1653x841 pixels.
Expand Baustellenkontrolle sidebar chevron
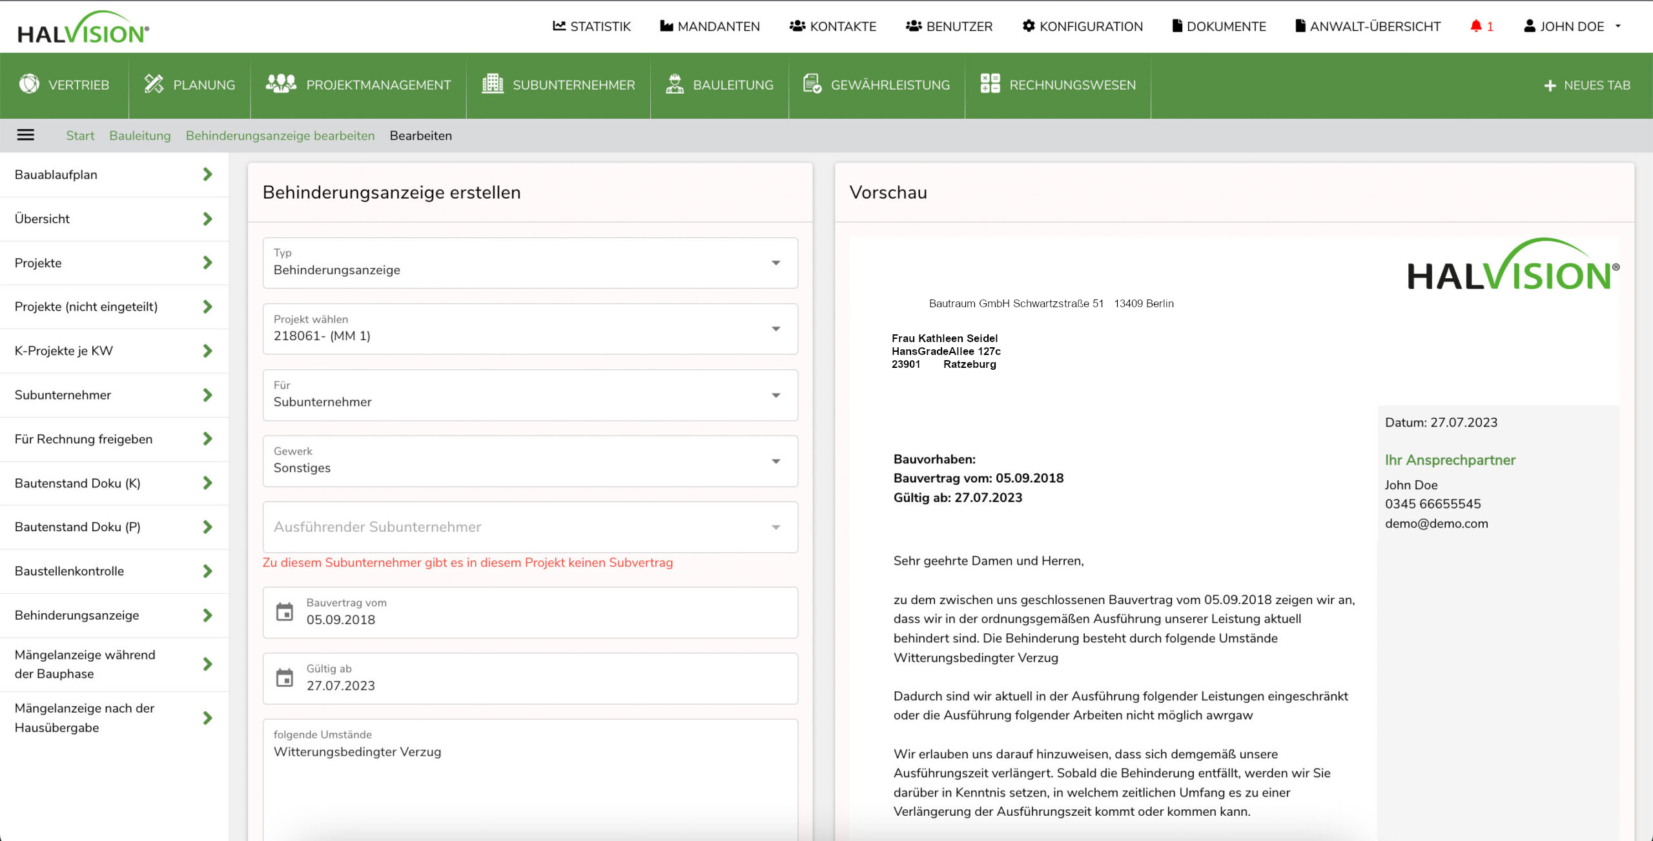(207, 571)
